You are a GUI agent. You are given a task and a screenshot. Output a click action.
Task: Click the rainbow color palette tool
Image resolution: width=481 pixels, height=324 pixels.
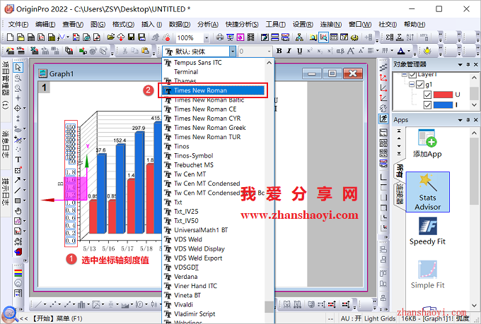pyautogui.click(x=18, y=272)
